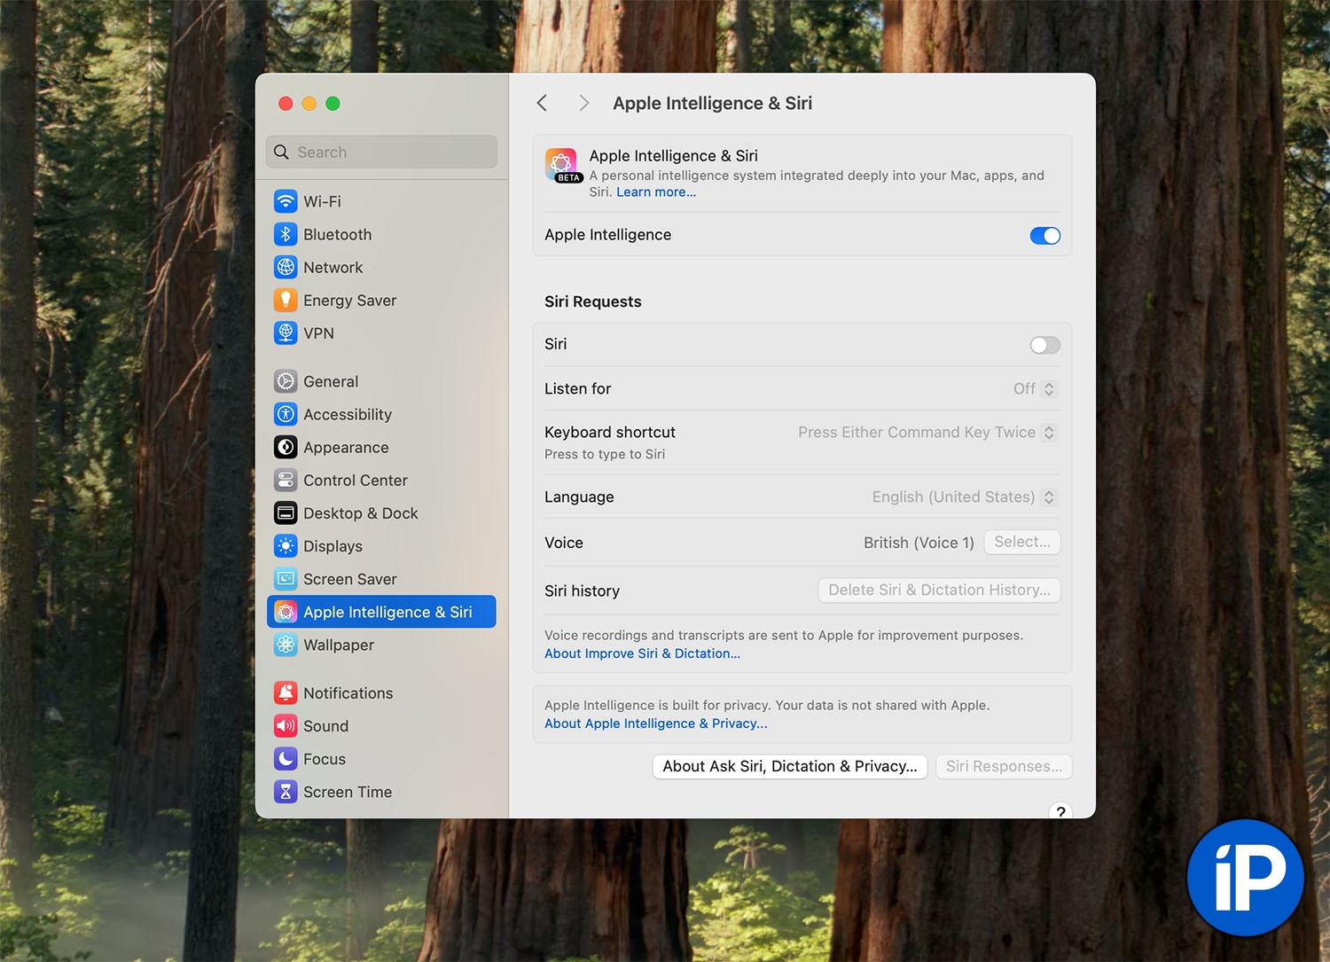Click the Energy Saver lightbulb icon
Screen dimensions: 1330x962
(286, 301)
